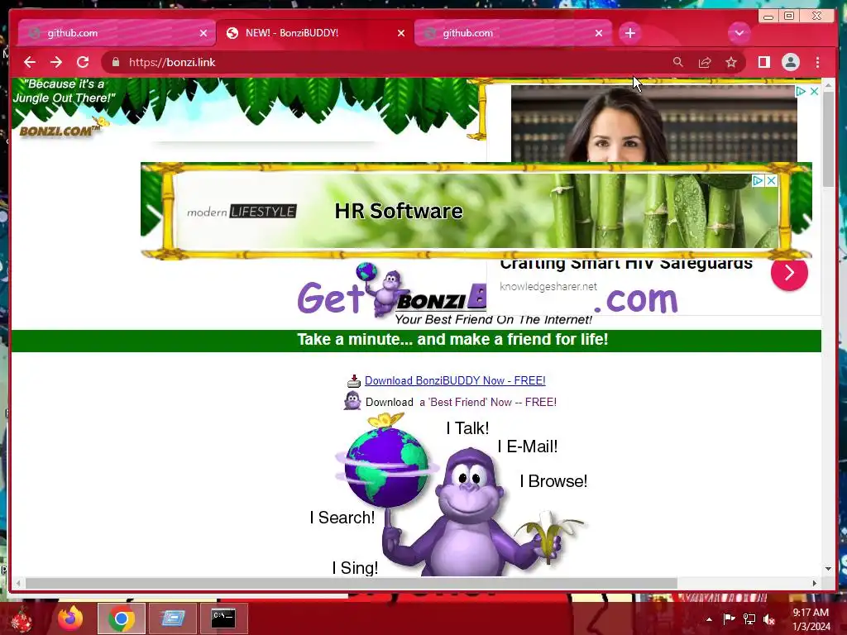The width and height of the screenshot is (847, 635).
Task: Expand the tab search dropdown
Action: [739, 33]
